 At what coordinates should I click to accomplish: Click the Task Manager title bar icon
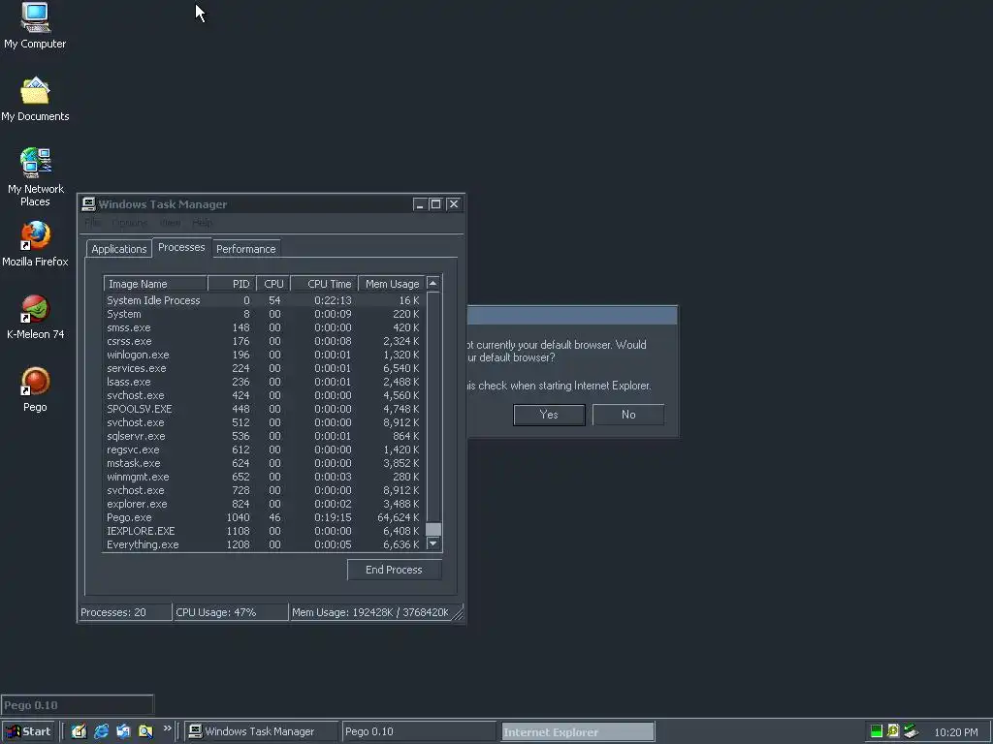(x=88, y=203)
